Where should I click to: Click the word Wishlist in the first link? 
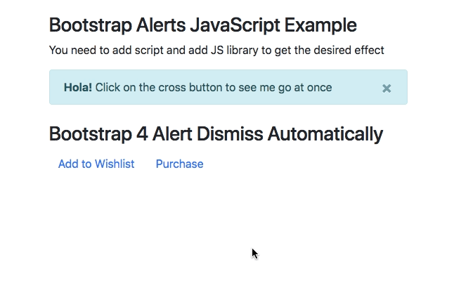(115, 164)
